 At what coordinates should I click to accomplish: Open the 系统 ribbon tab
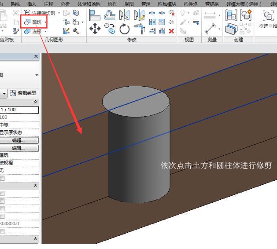pos(15,4)
